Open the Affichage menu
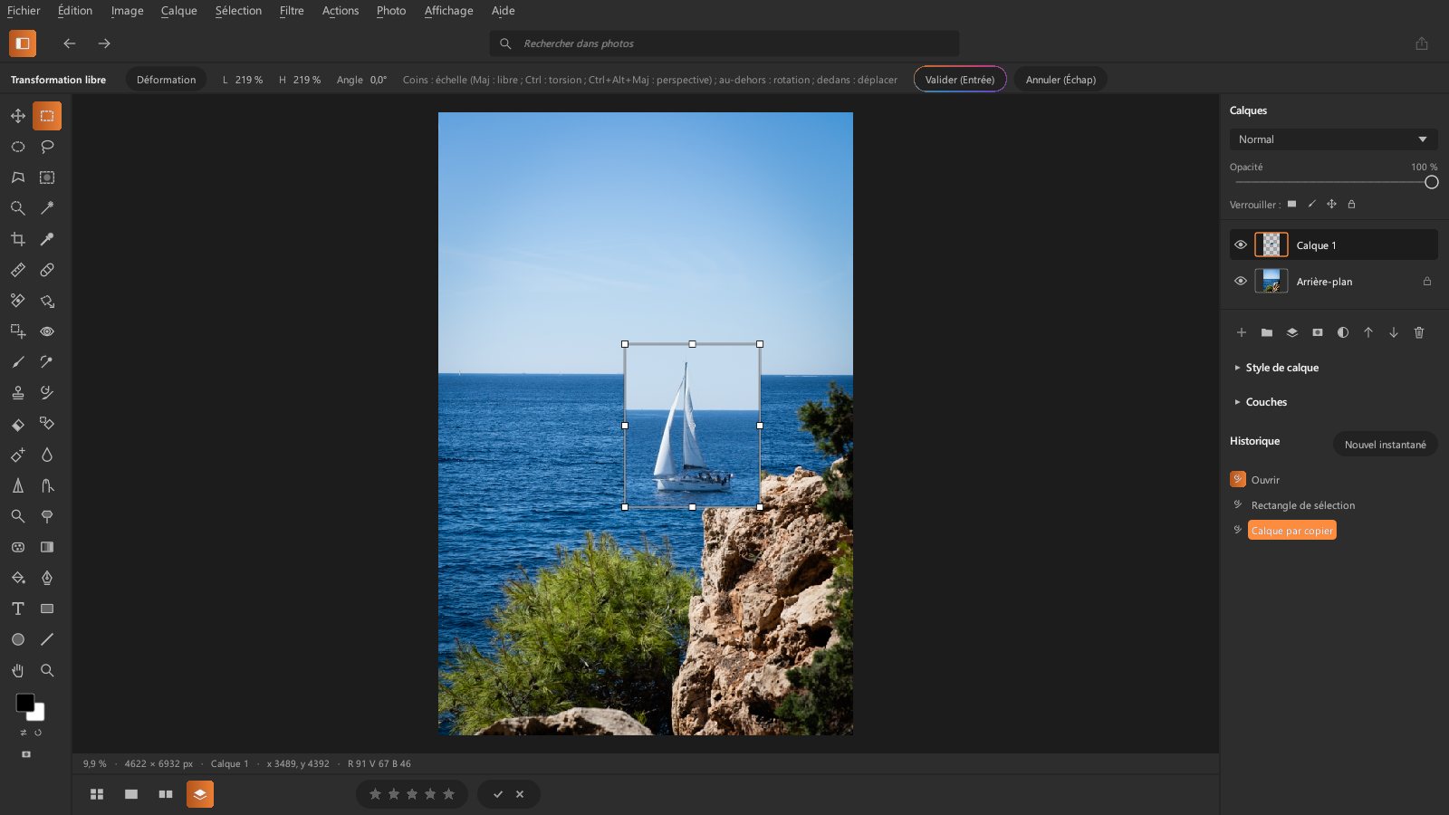This screenshot has height=815, width=1449. tap(449, 11)
